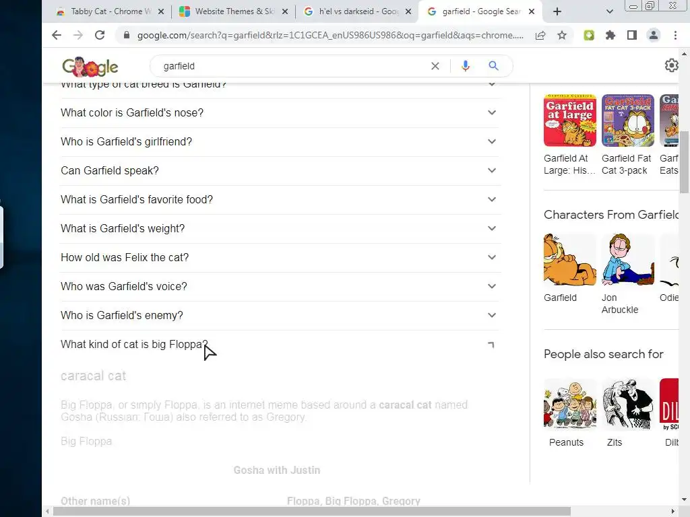Image resolution: width=690 pixels, height=517 pixels.
Task: Open the profile avatar menu
Action: pos(654,35)
